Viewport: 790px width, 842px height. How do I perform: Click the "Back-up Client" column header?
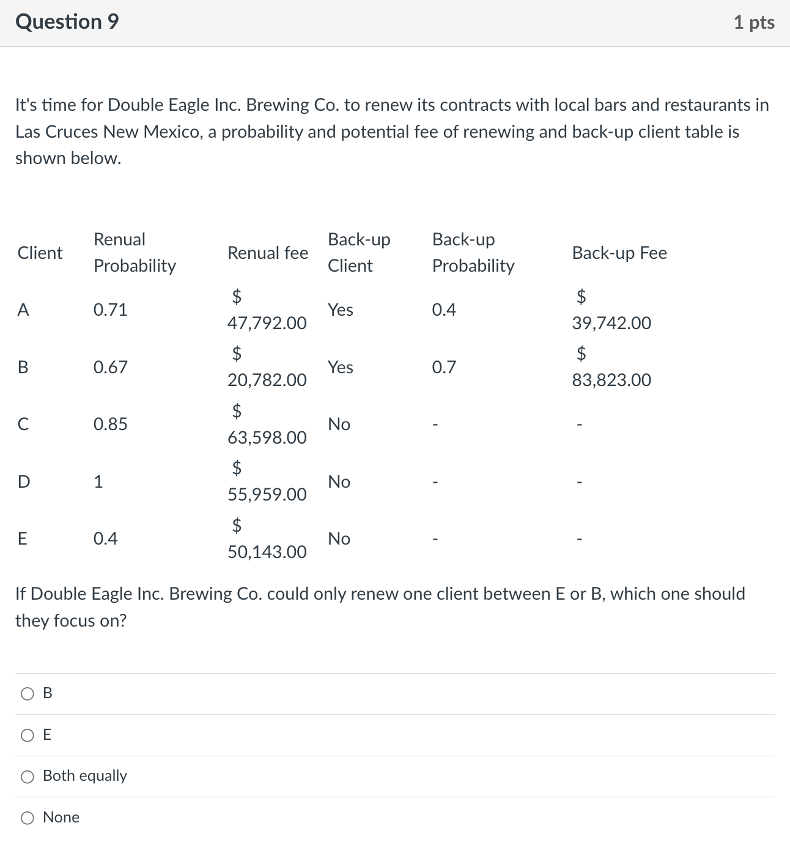point(359,253)
